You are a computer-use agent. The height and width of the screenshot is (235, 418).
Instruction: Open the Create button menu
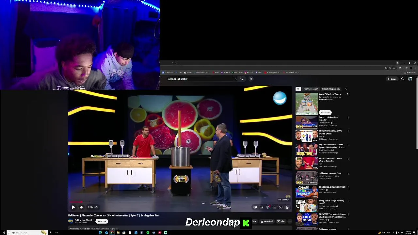[392, 79]
